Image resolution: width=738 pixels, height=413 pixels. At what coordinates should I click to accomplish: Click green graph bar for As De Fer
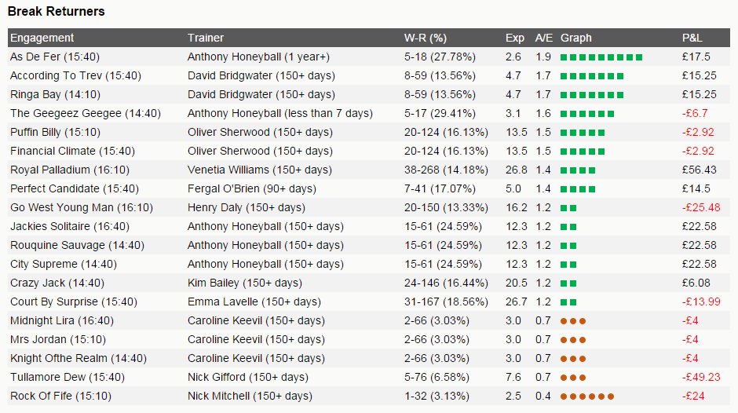601,57
